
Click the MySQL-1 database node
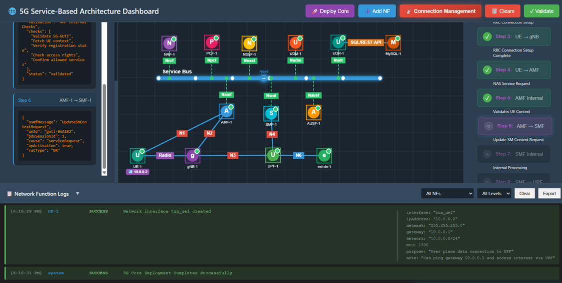pos(393,43)
